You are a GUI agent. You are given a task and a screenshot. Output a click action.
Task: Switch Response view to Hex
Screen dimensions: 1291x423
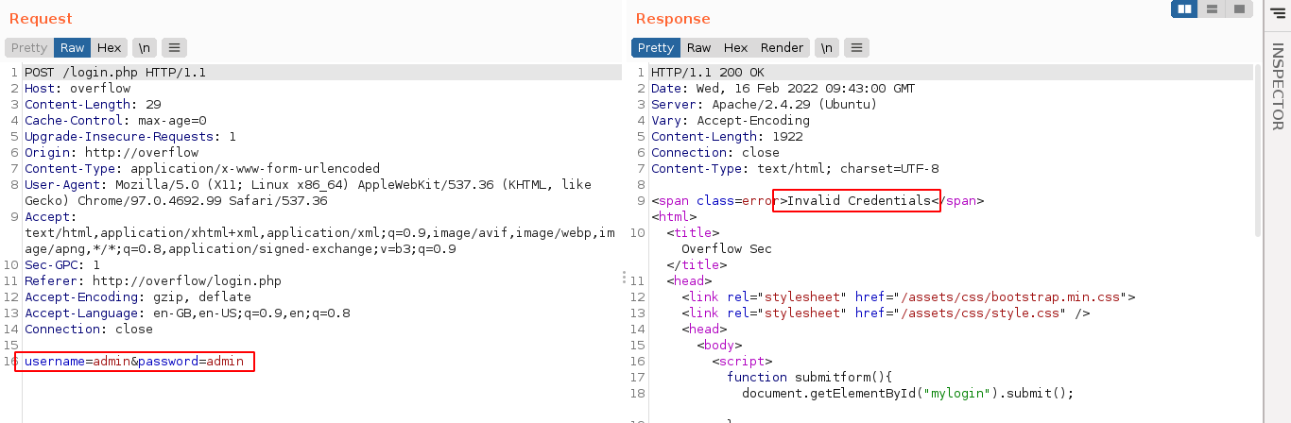click(x=735, y=48)
